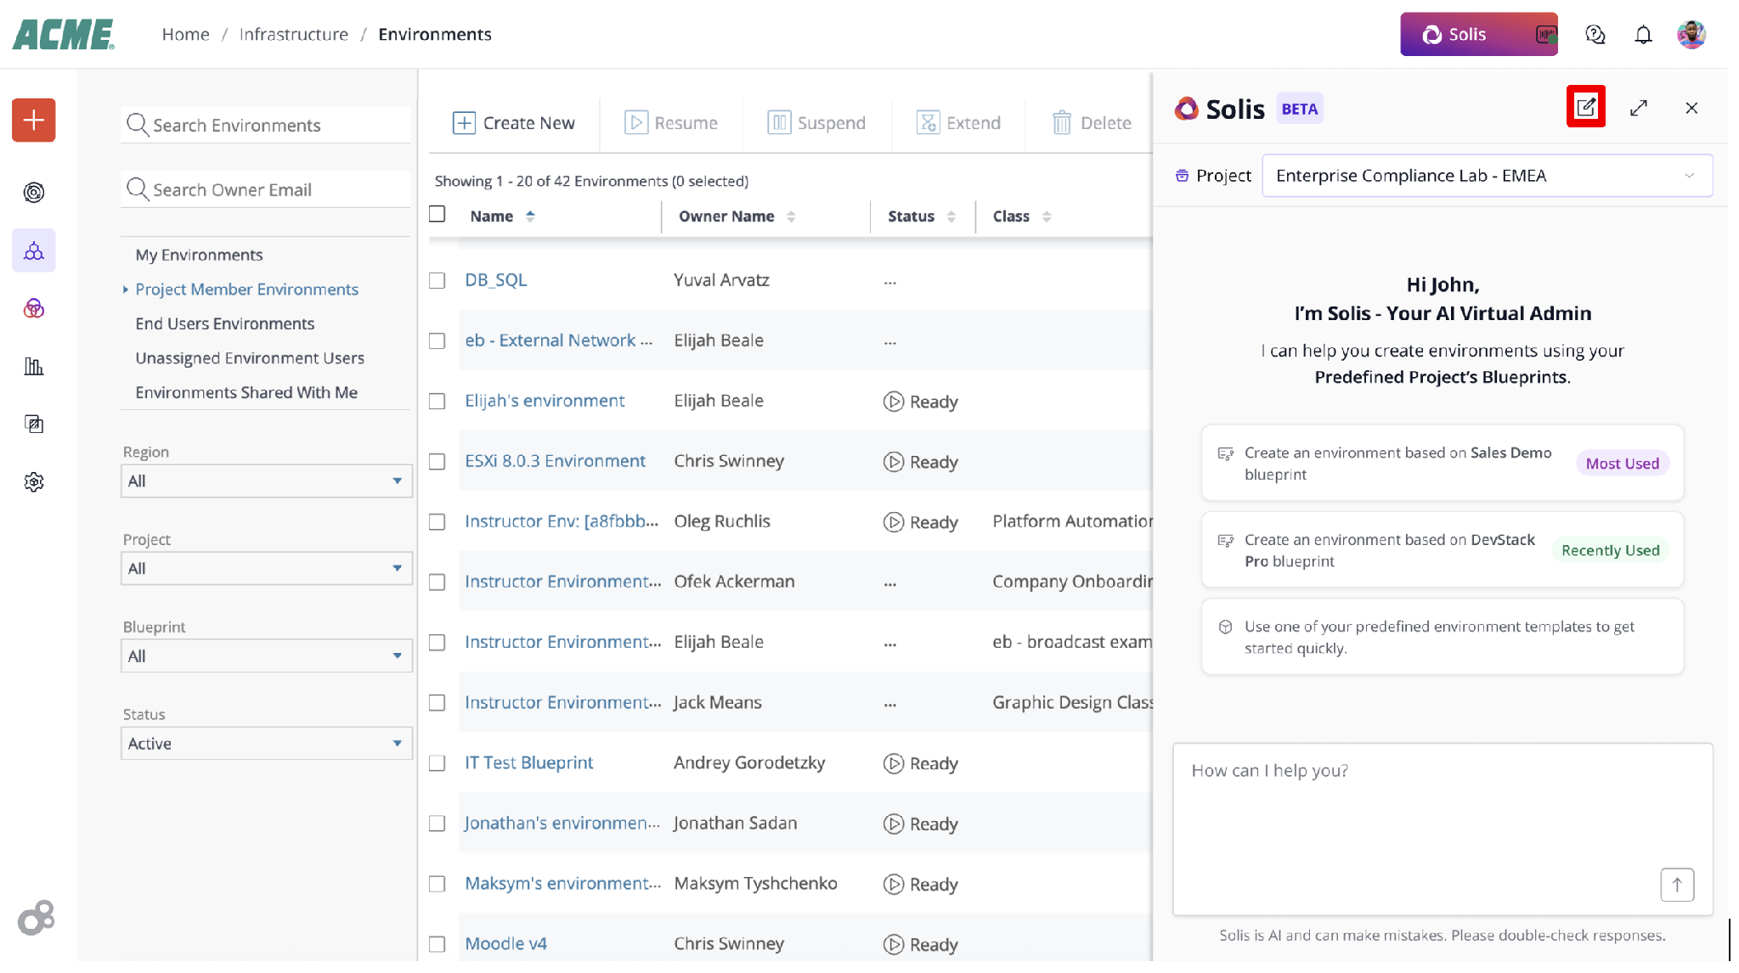Check the Jonathan's environment row checkbox
Screen dimensions: 1739x973
tap(438, 824)
